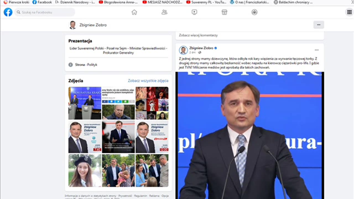Viewport: 354px width, 199px height.
Task: Click the page name Zbigniew Ziobro in header
Action: pyautogui.click(x=93, y=25)
